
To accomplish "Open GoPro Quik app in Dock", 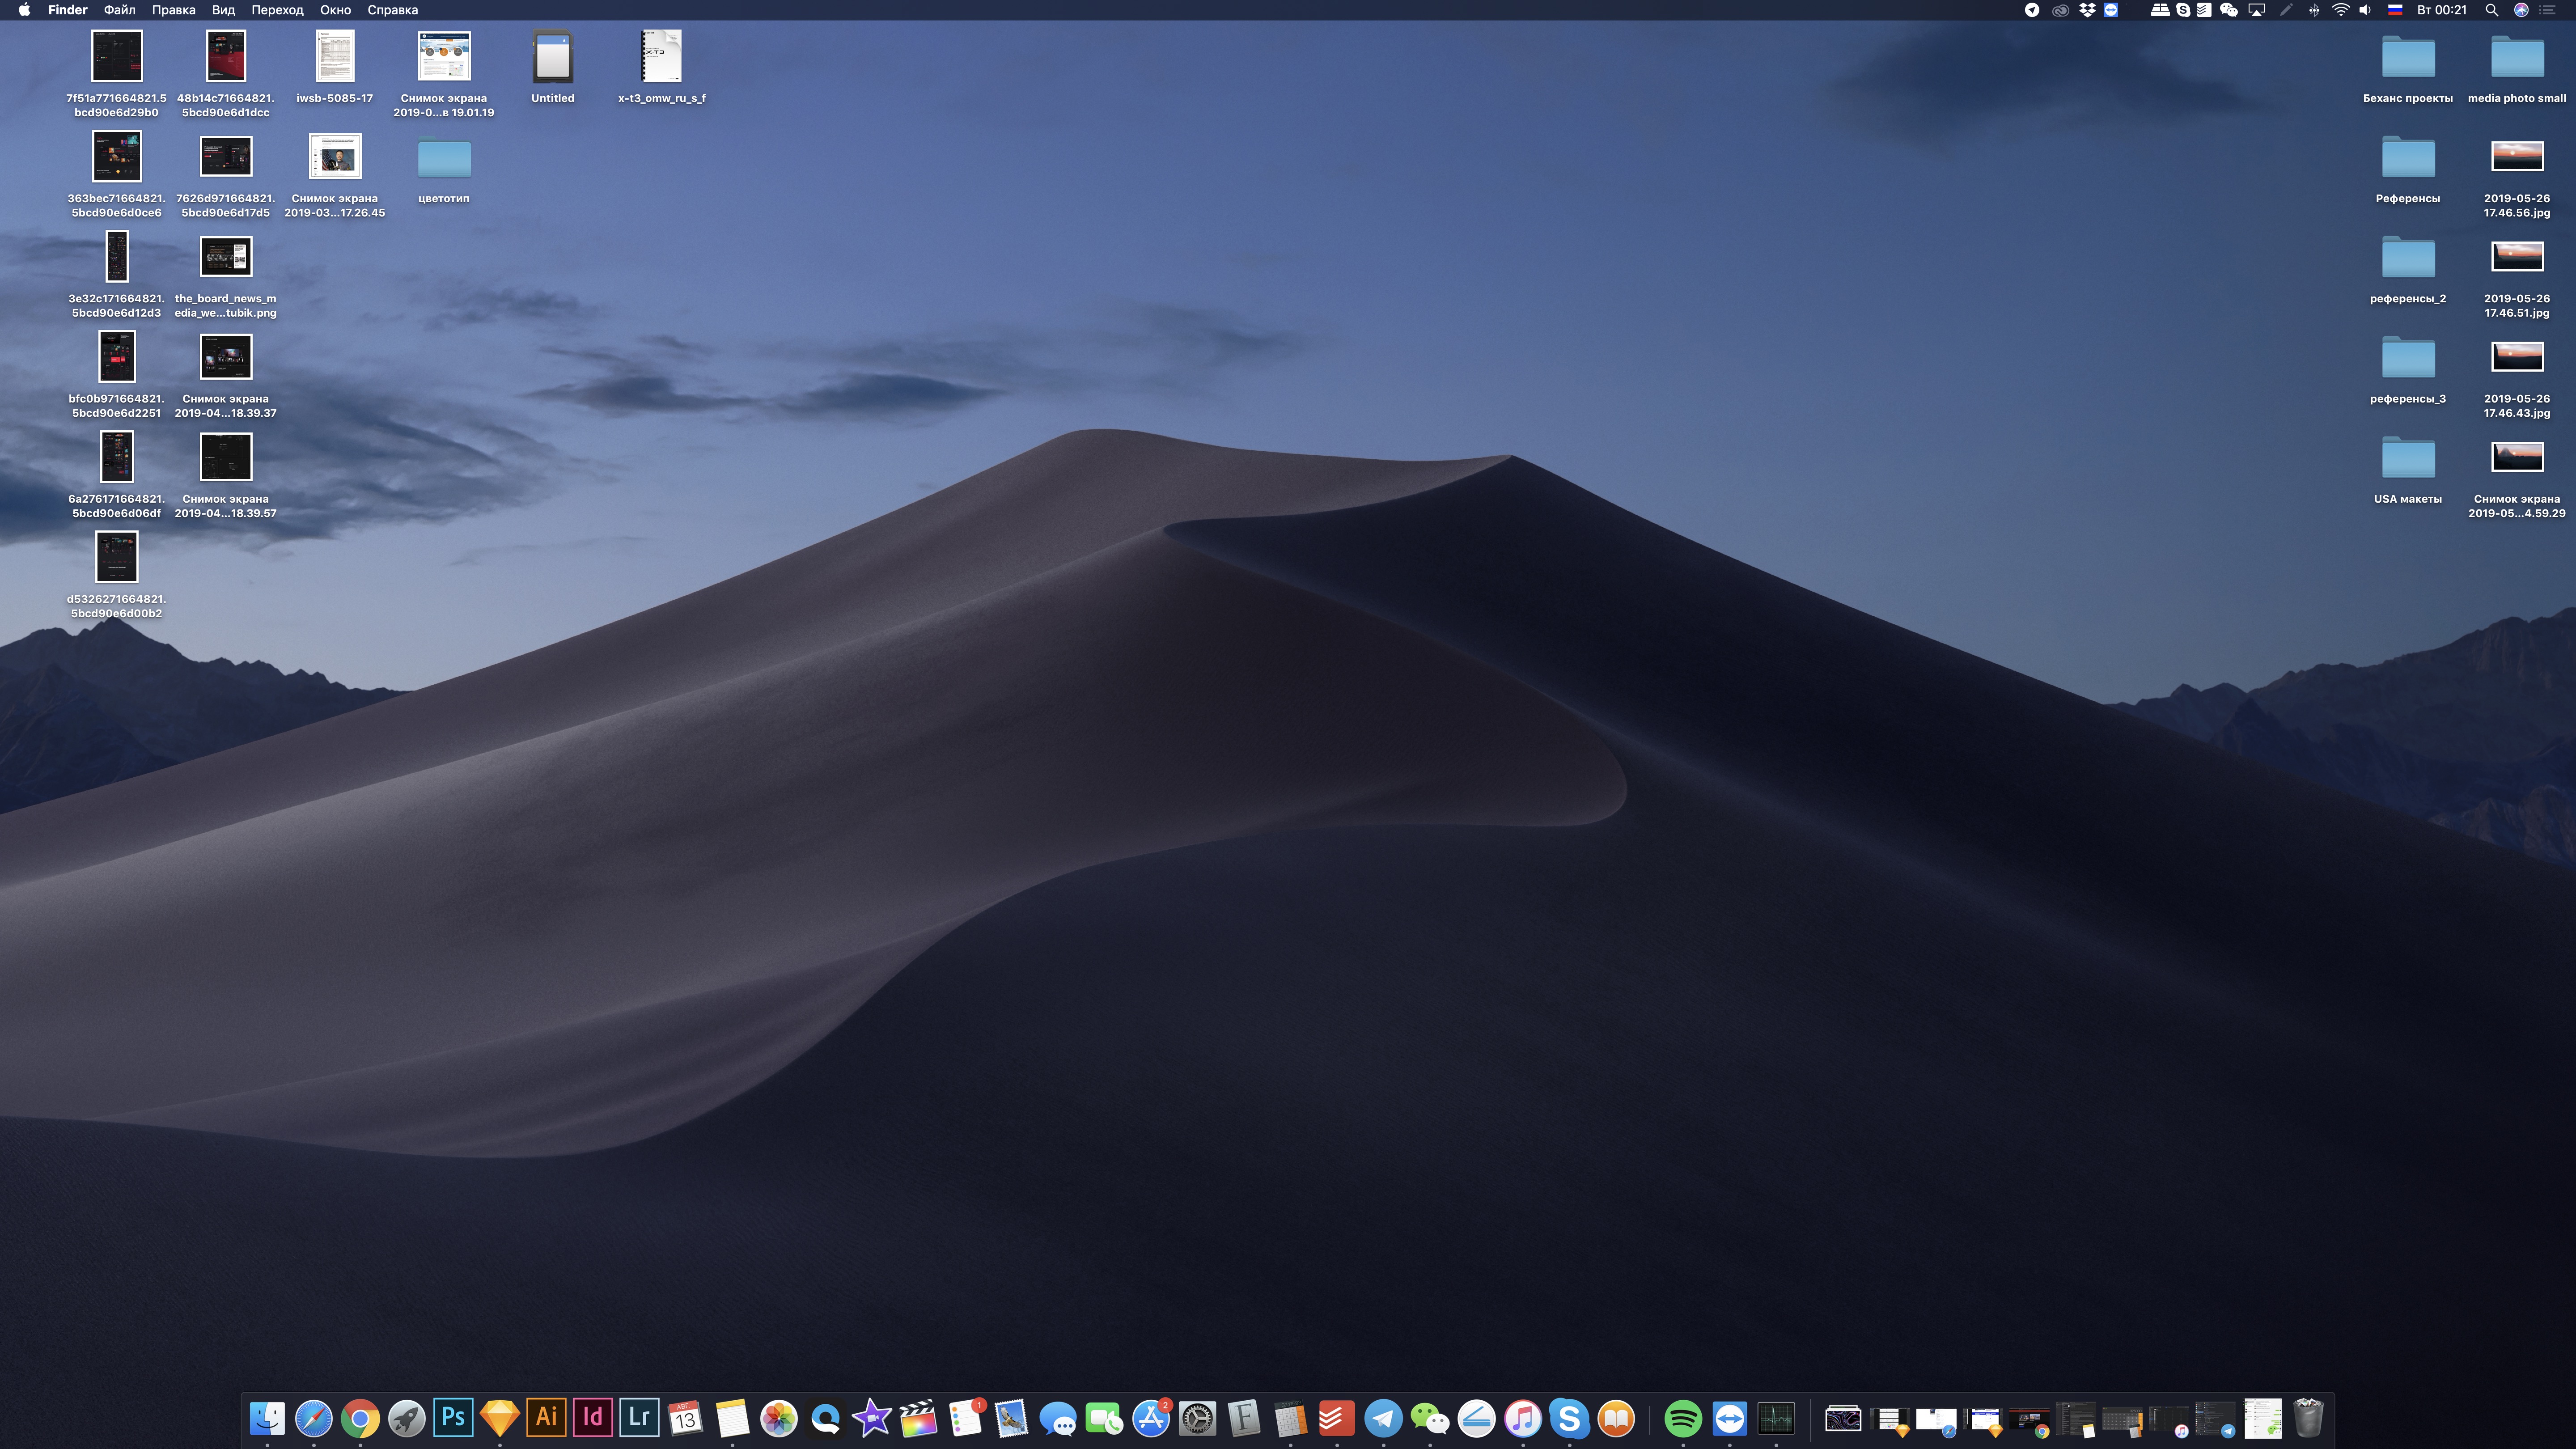I will coord(825,1418).
